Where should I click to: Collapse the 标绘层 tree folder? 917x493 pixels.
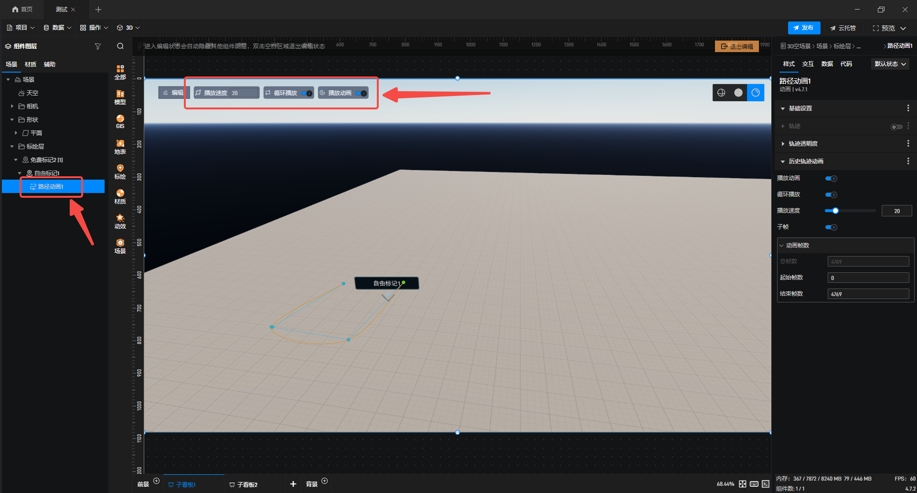click(x=12, y=147)
